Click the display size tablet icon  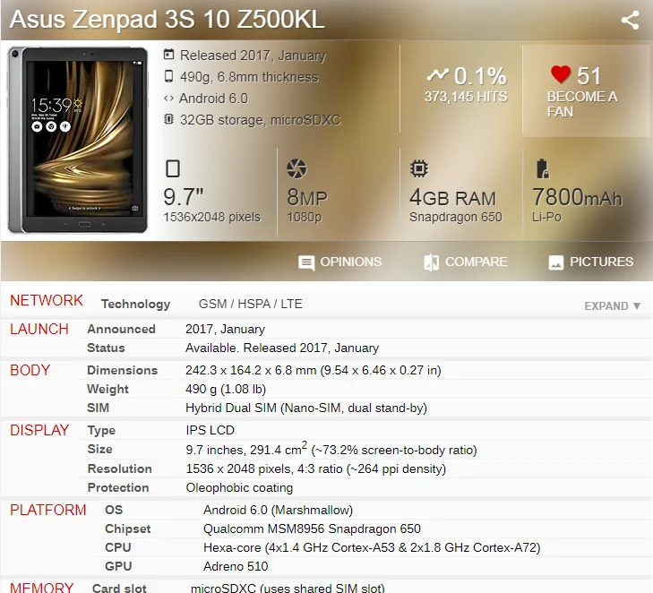(173, 168)
